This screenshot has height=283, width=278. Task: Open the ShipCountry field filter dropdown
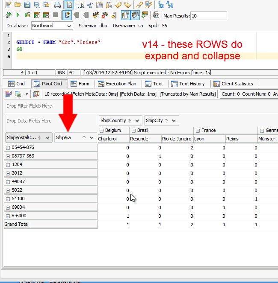pyautogui.click(x=137, y=121)
